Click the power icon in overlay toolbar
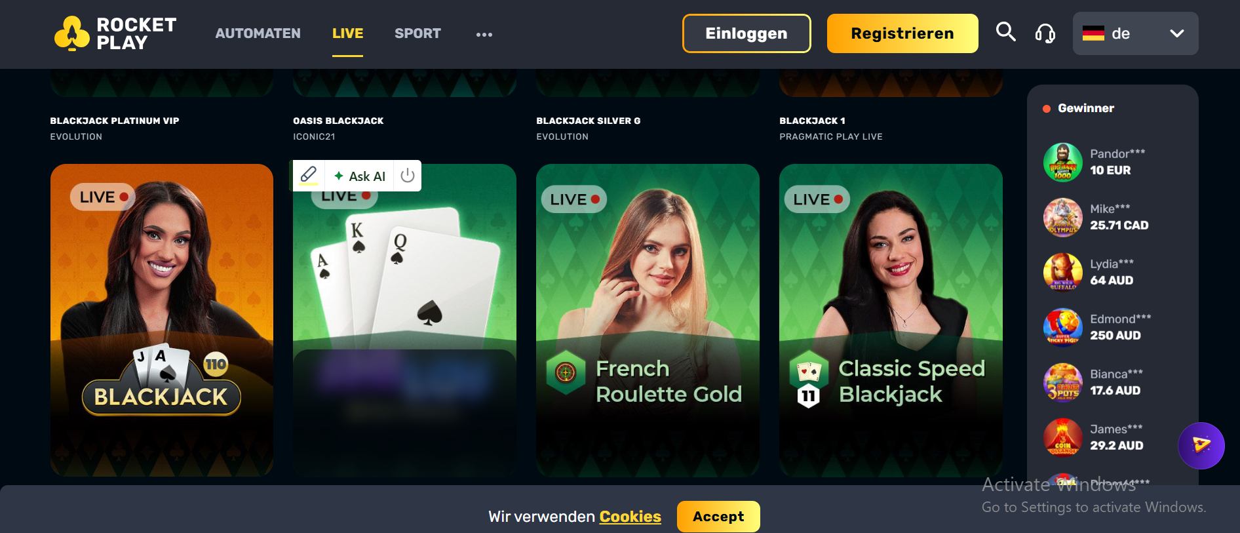1240x533 pixels. pos(408,175)
